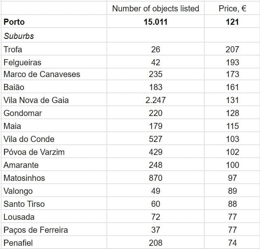
Task: Click the "Price, €" column header
Action: [232, 9]
